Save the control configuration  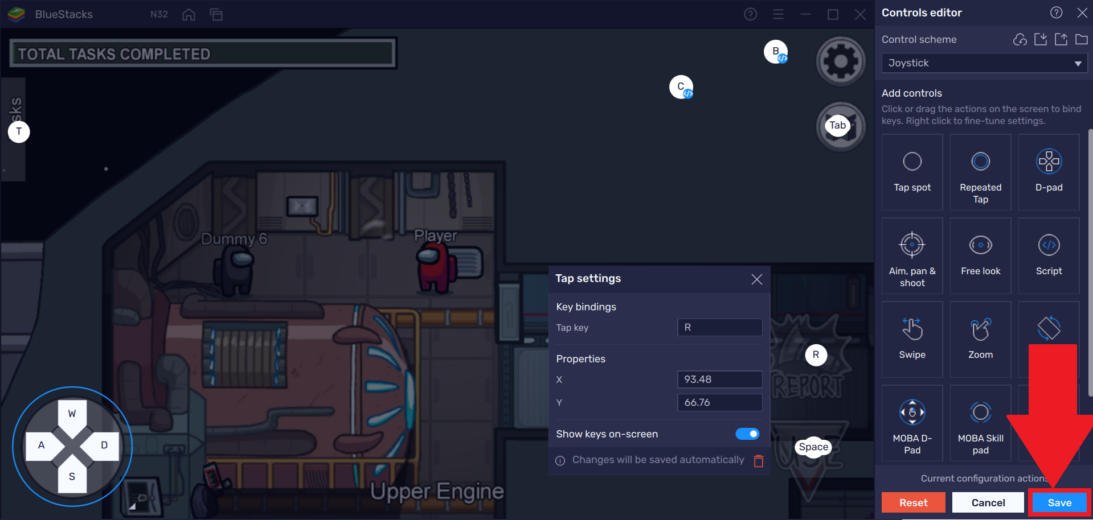coord(1059,503)
